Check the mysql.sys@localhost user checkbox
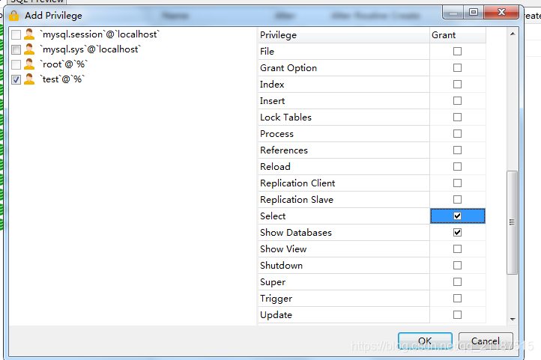Screen dimensions: 541x360 coord(16,49)
